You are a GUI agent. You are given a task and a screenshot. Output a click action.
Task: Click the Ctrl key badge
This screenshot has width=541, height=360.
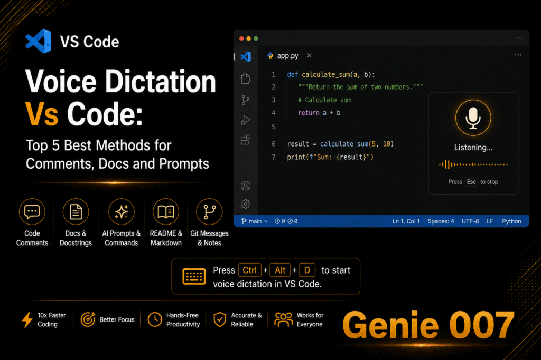point(249,270)
